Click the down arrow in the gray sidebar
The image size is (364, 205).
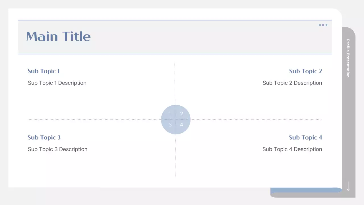[348, 186]
